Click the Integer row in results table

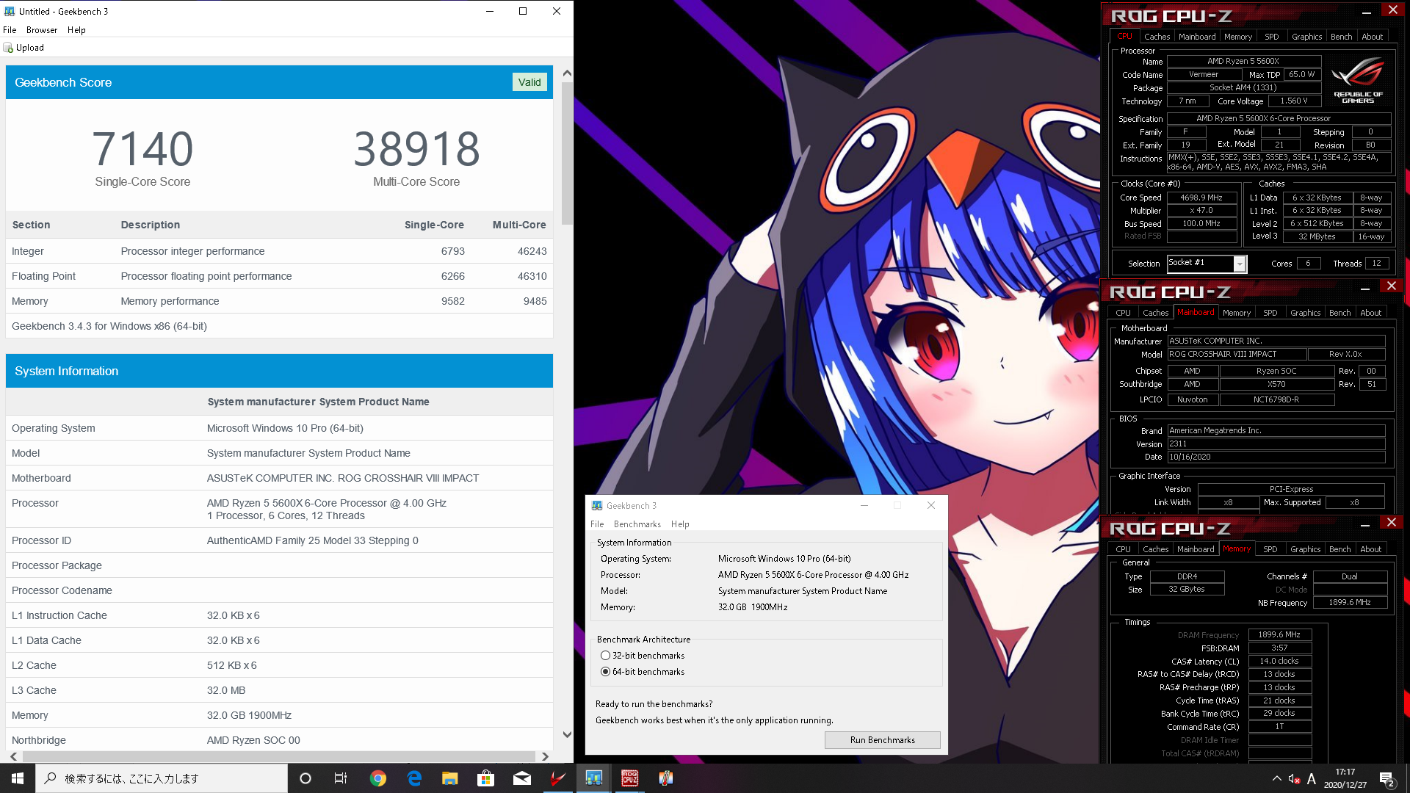[x=279, y=251]
